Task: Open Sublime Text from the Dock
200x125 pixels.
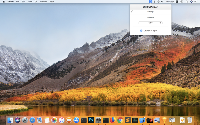Action: [x=128, y=120]
